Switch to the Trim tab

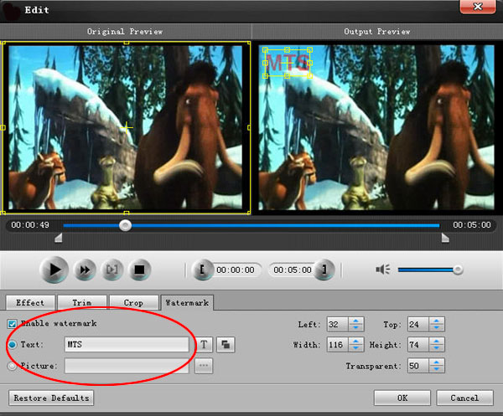tap(82, 303)
